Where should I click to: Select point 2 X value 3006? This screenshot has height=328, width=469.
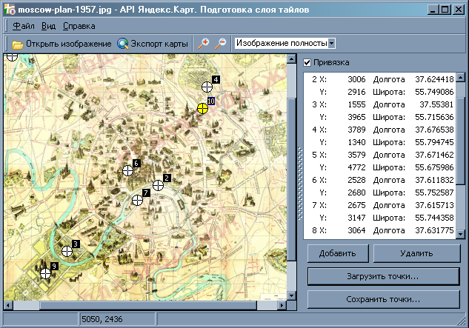pos(356,79)
